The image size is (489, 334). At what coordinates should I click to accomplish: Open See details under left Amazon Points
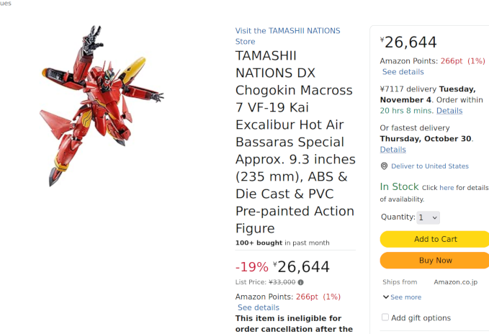(x=259, y=307)
